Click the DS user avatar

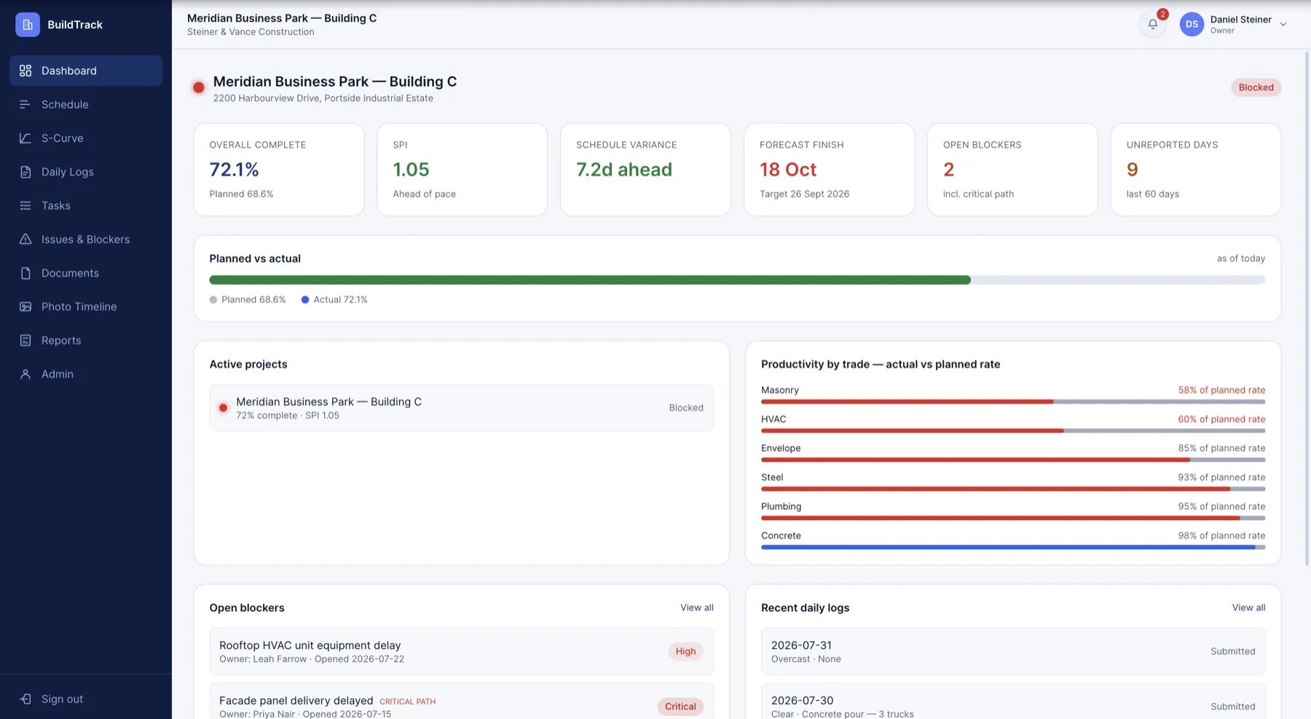[x=1192, y=24]
